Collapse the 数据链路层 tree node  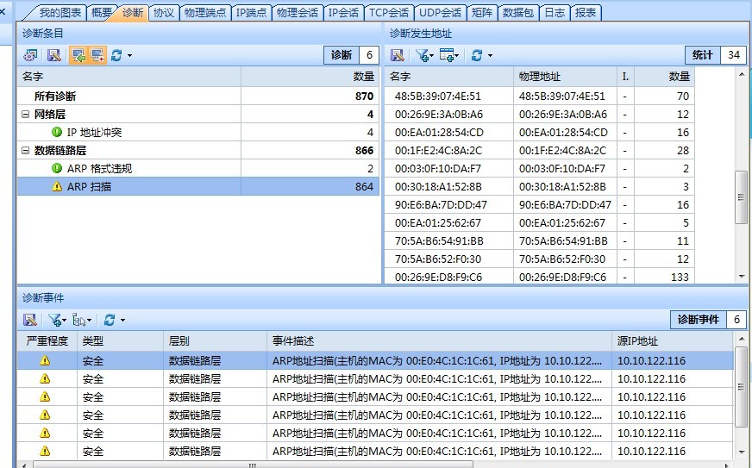(x=26, y=151)
